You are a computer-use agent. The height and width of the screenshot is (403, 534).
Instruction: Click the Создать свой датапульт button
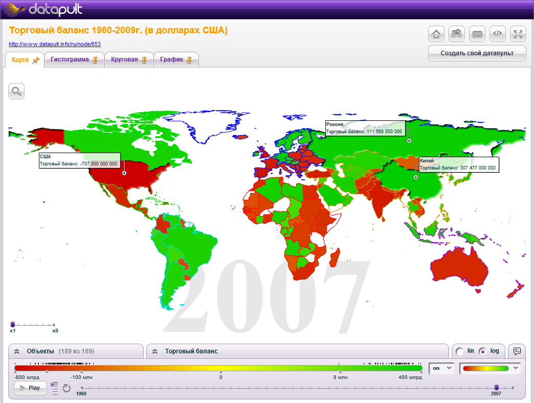pyautogui.click(x=476, y=53)
